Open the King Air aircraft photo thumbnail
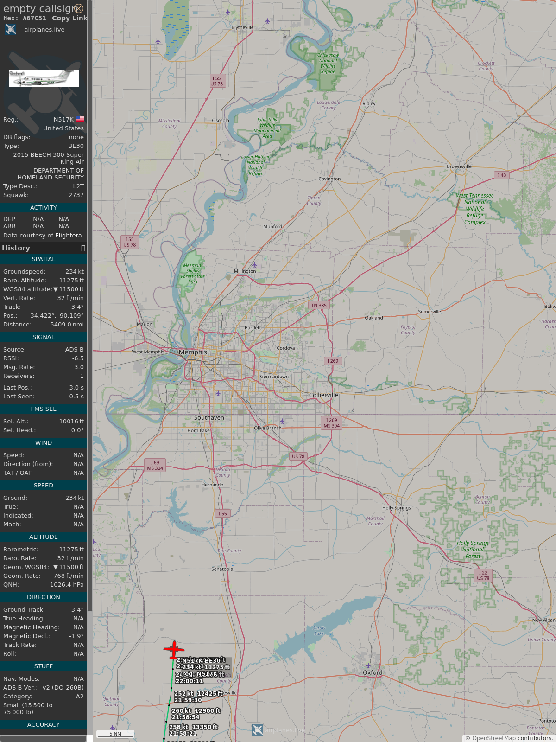Screen dimensions: 556x742 [x=44, y=78]
